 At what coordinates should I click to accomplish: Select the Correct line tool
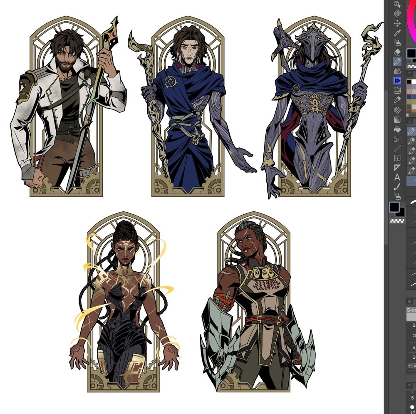pyautogui.click(x=397, y=186)
